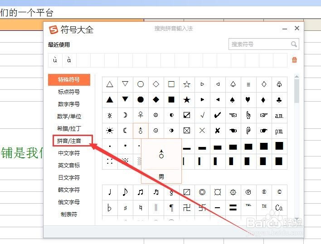321x244 pixels.
Task: Insert the hollow down triangle symbol
Action: tap(125, 84)
